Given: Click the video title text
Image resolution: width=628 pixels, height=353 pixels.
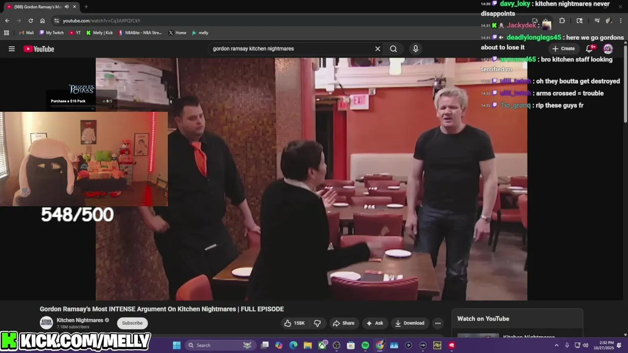Looking at the screenshot, I should click(x=162, y=309).
